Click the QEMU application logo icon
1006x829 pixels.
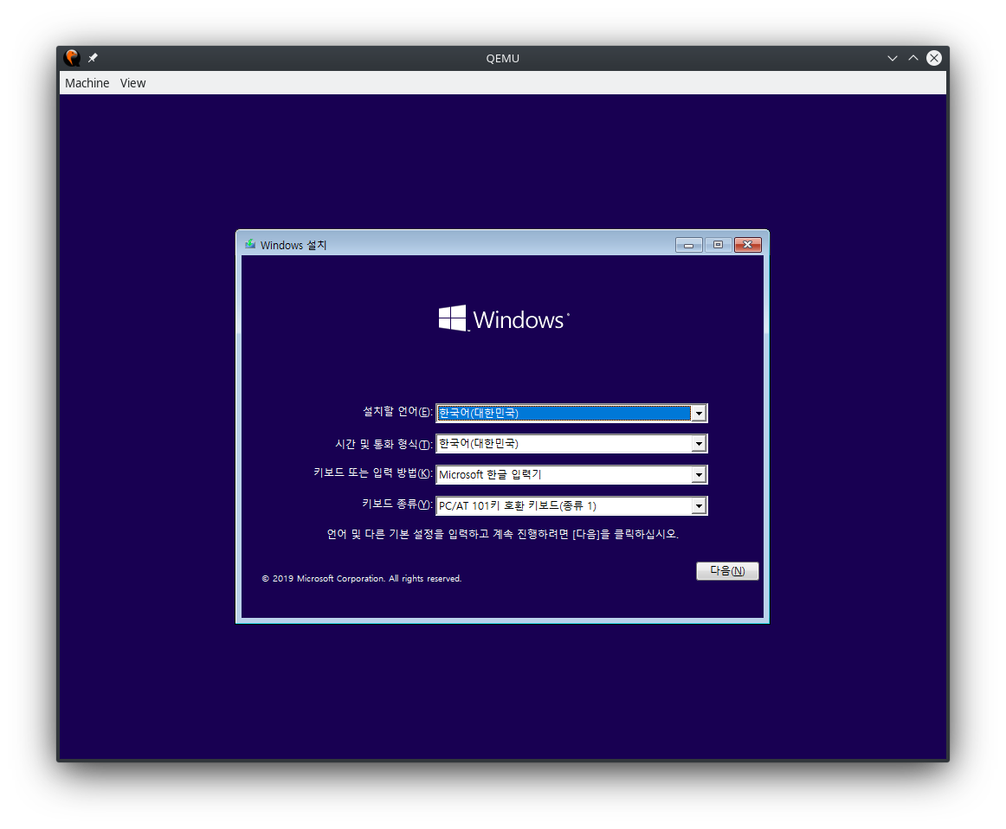click(x=72, y=58)
